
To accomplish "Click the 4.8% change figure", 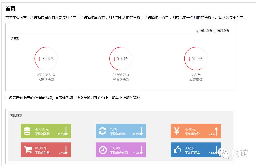I will [212, 134].
